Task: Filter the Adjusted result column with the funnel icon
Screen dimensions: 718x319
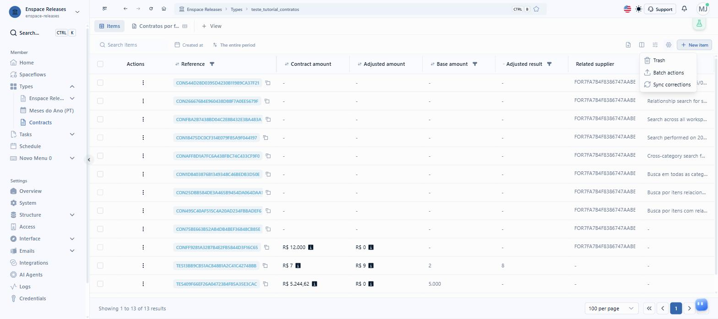Action: pyautogui.click(x=549, y=64)
